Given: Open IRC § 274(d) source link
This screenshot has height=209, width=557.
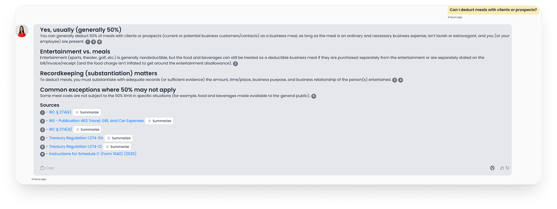Looking at the screenshot, I should 60,129.
